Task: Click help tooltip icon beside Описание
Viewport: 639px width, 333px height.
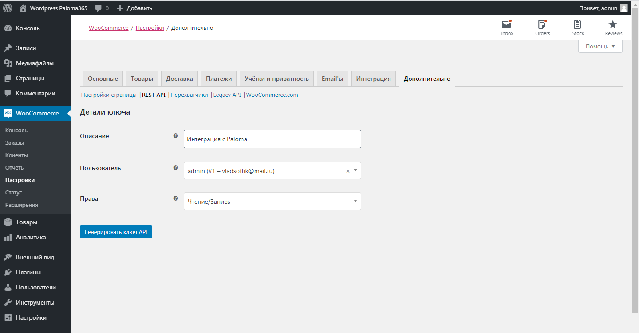Action: point(176,136)
